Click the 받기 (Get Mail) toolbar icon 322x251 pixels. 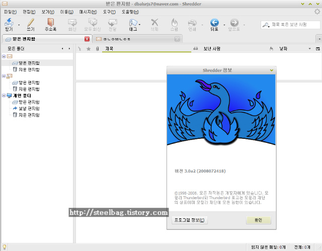pos(9,23)
